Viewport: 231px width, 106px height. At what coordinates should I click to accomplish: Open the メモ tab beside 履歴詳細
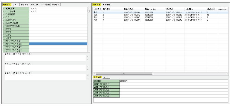(x=106, y=77)
